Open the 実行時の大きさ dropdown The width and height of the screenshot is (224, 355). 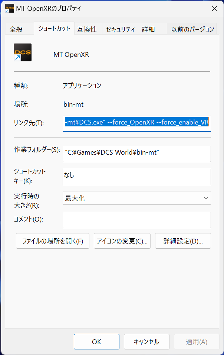137,198
